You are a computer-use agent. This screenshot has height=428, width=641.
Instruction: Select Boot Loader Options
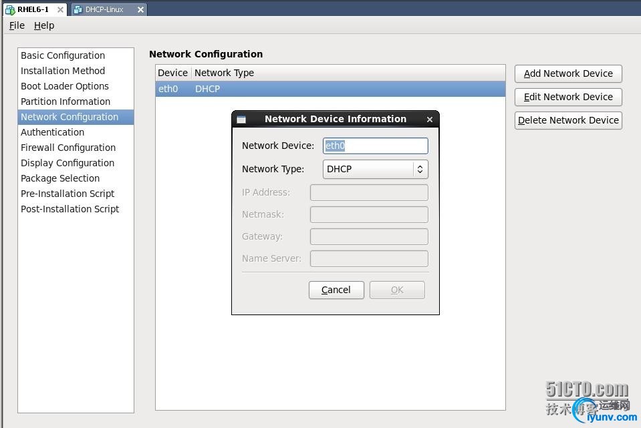click(x=76, y=86)
